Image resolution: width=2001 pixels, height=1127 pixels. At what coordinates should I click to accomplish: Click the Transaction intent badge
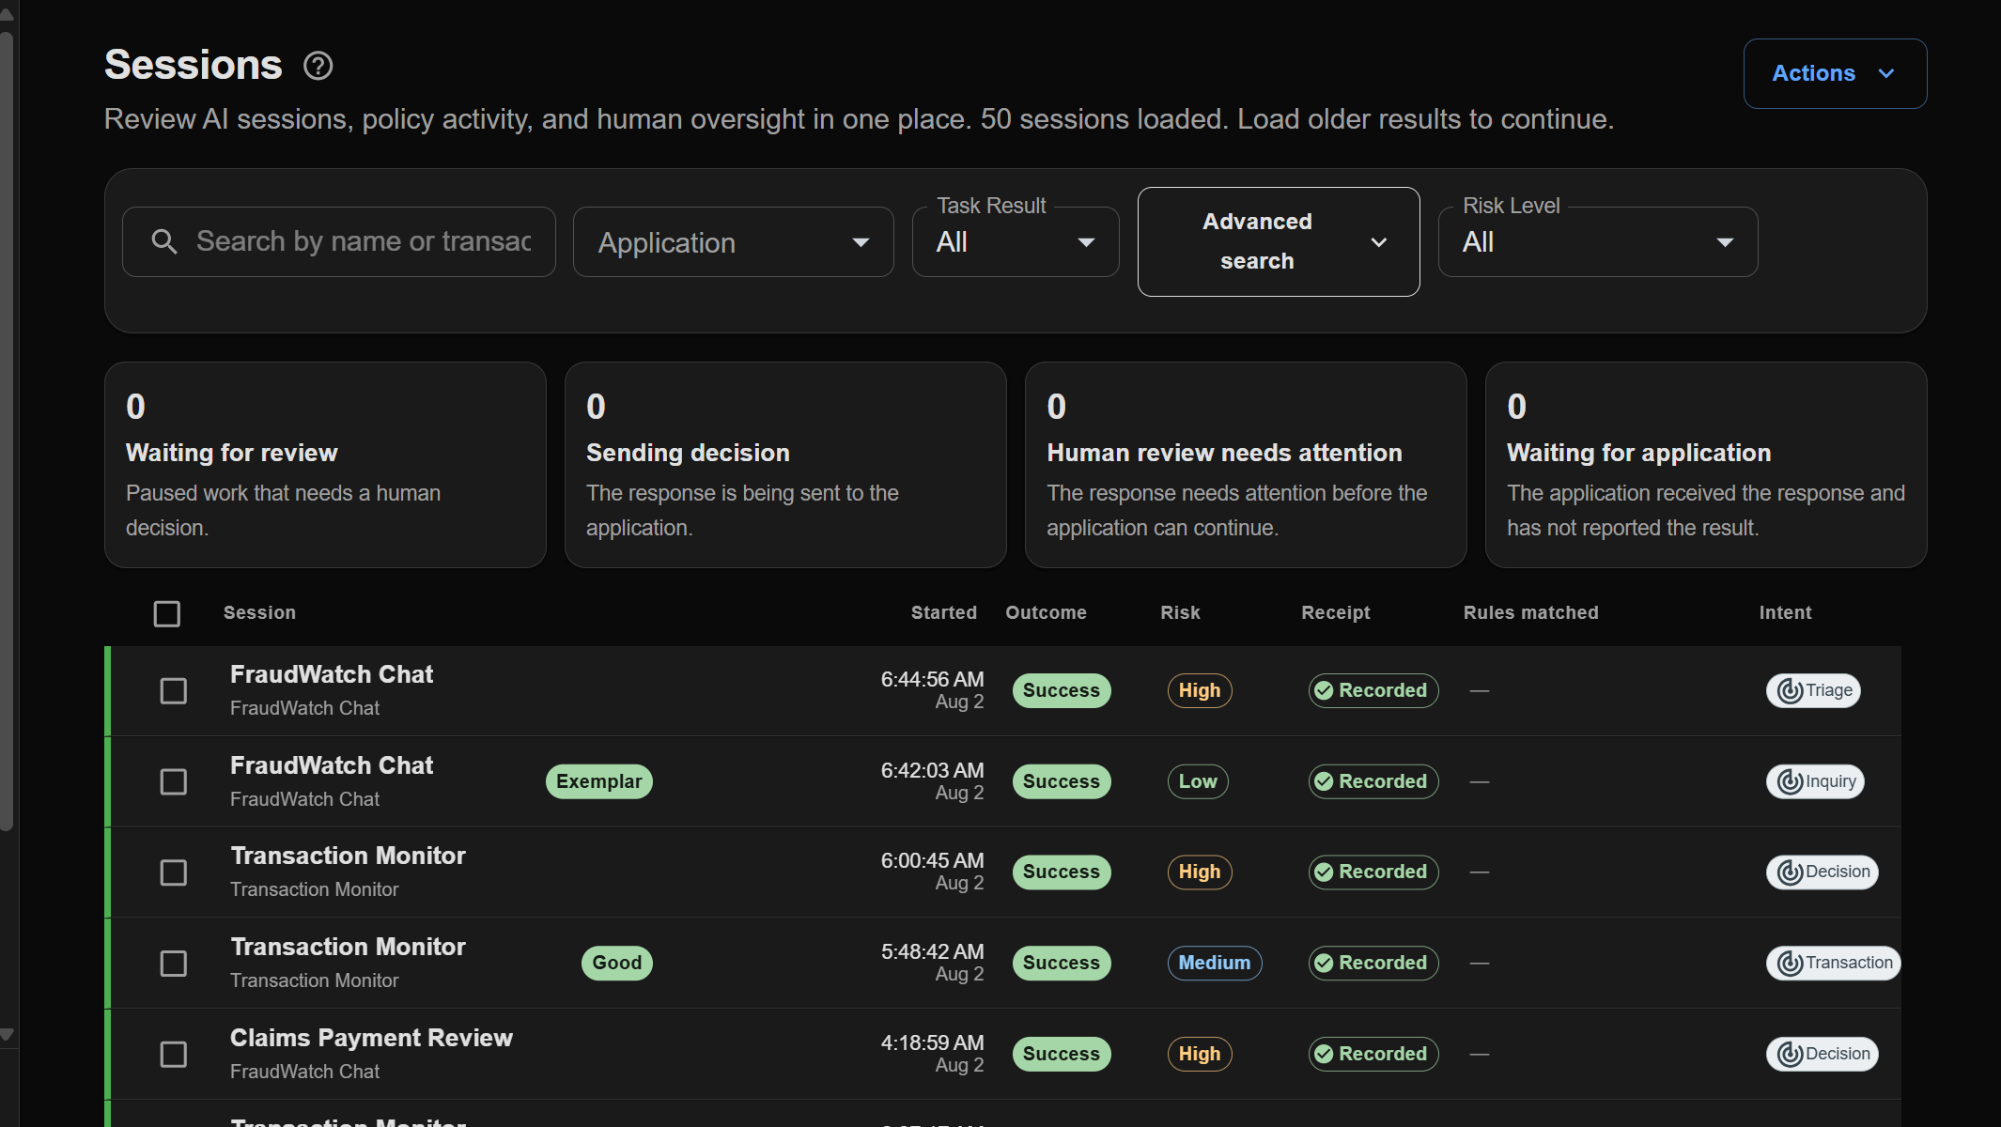[1833, 963]
